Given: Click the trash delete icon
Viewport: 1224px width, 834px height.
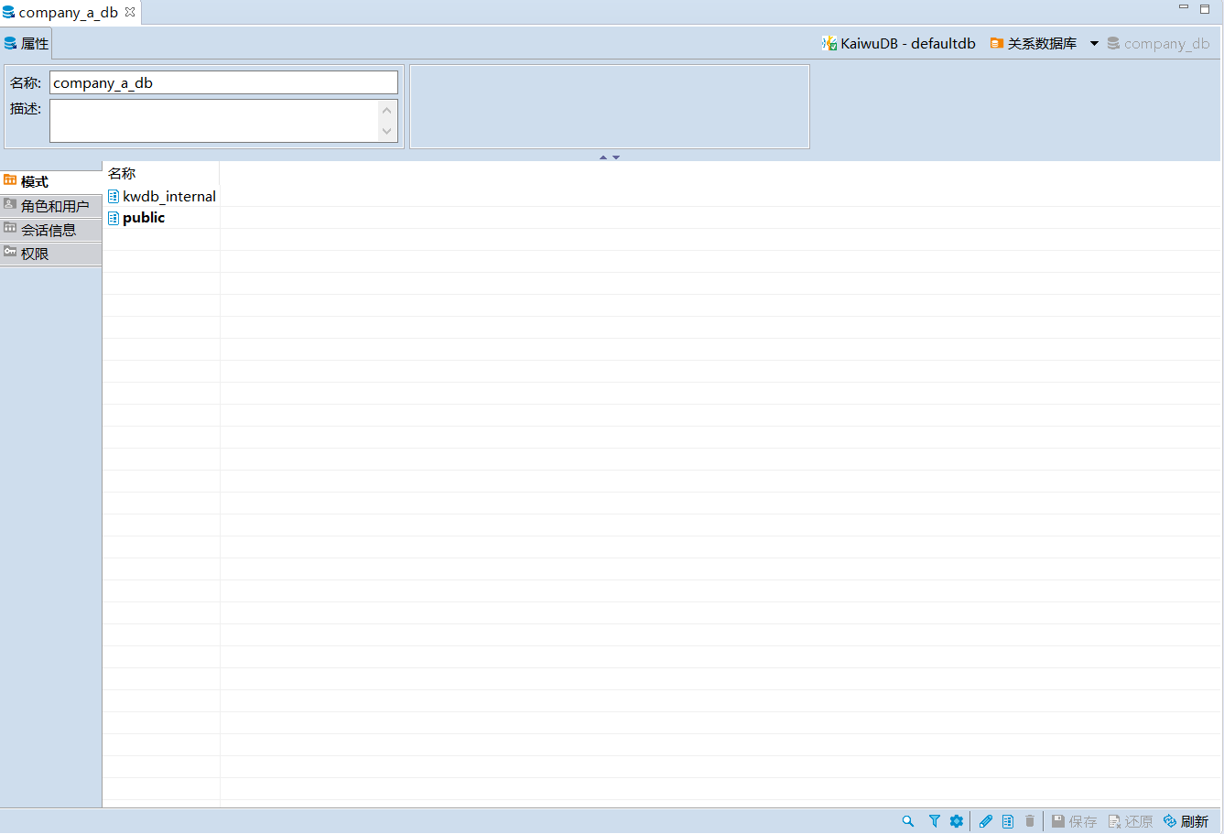Looking at the screenshot, I should click(x=1030, y=821).
